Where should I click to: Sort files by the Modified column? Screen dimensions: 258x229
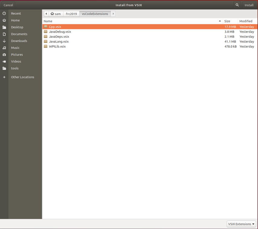point(245,21)
